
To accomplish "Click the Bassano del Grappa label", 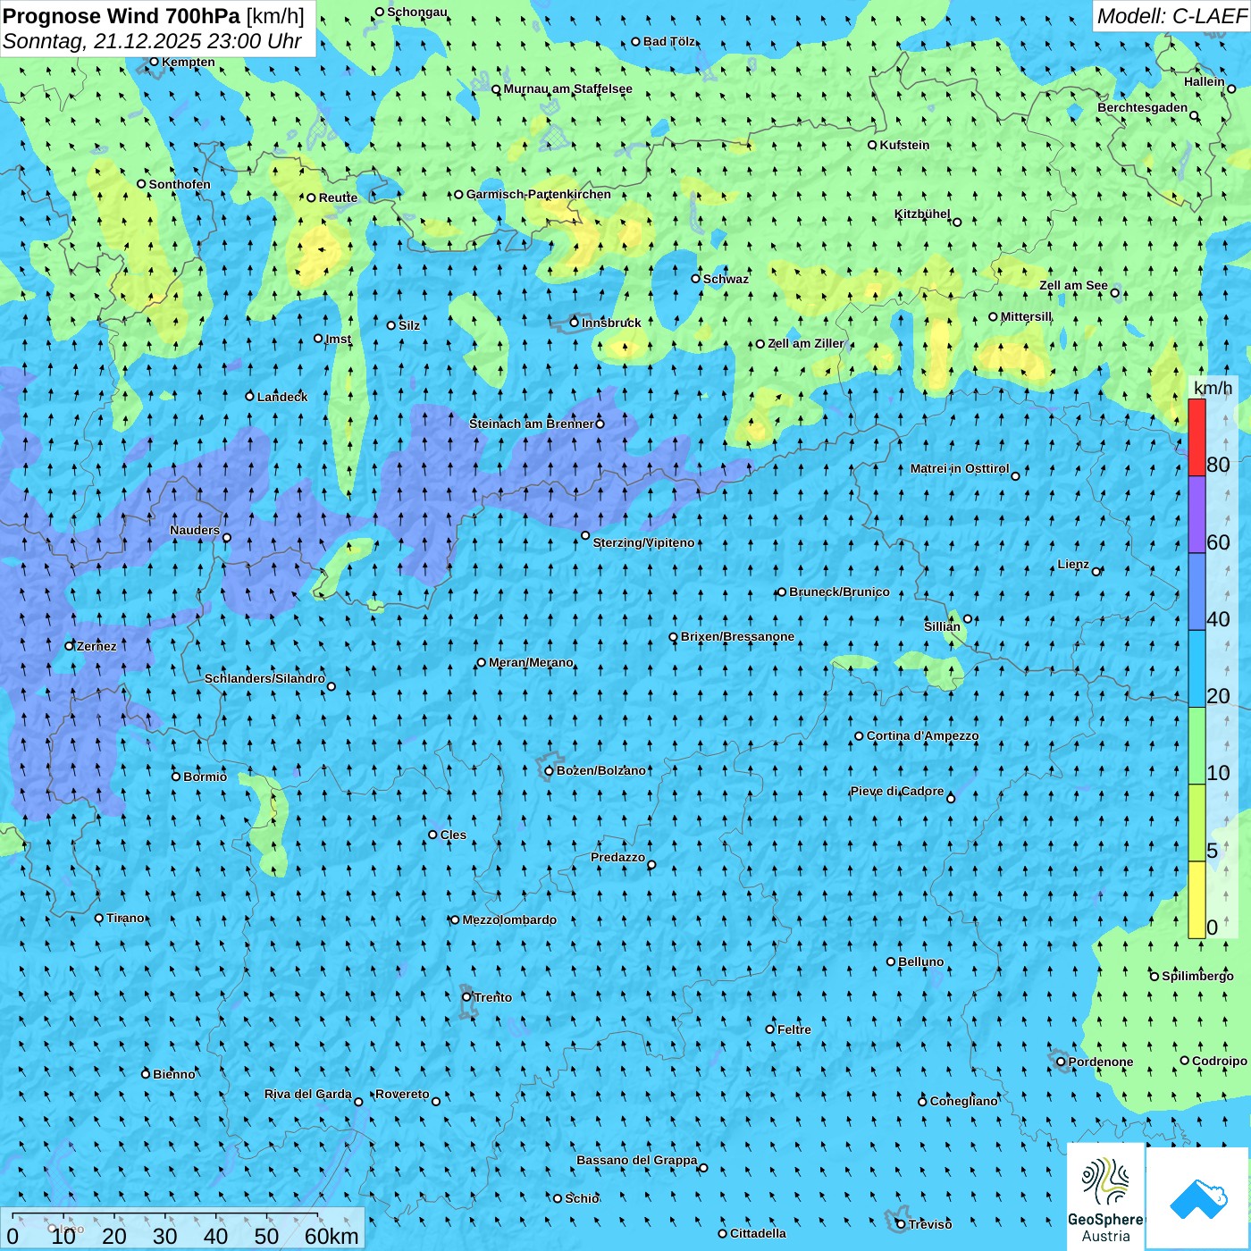I will (637, 1160).
